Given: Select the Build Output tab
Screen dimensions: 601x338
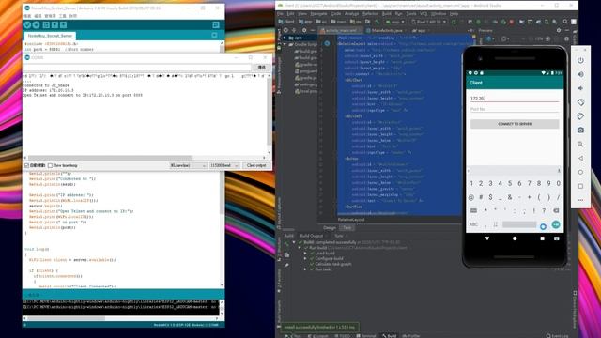Looking at the screenshot, I should coord(312,236).
